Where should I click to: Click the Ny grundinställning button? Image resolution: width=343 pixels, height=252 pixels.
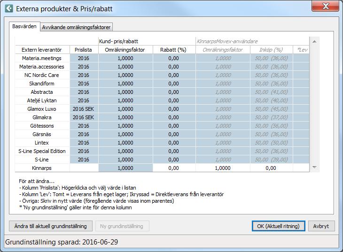pos(122,226)
